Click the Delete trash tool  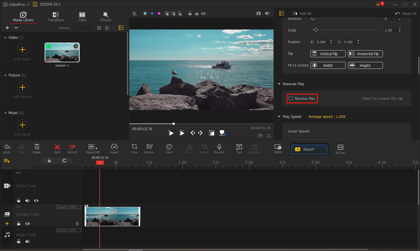37,149
